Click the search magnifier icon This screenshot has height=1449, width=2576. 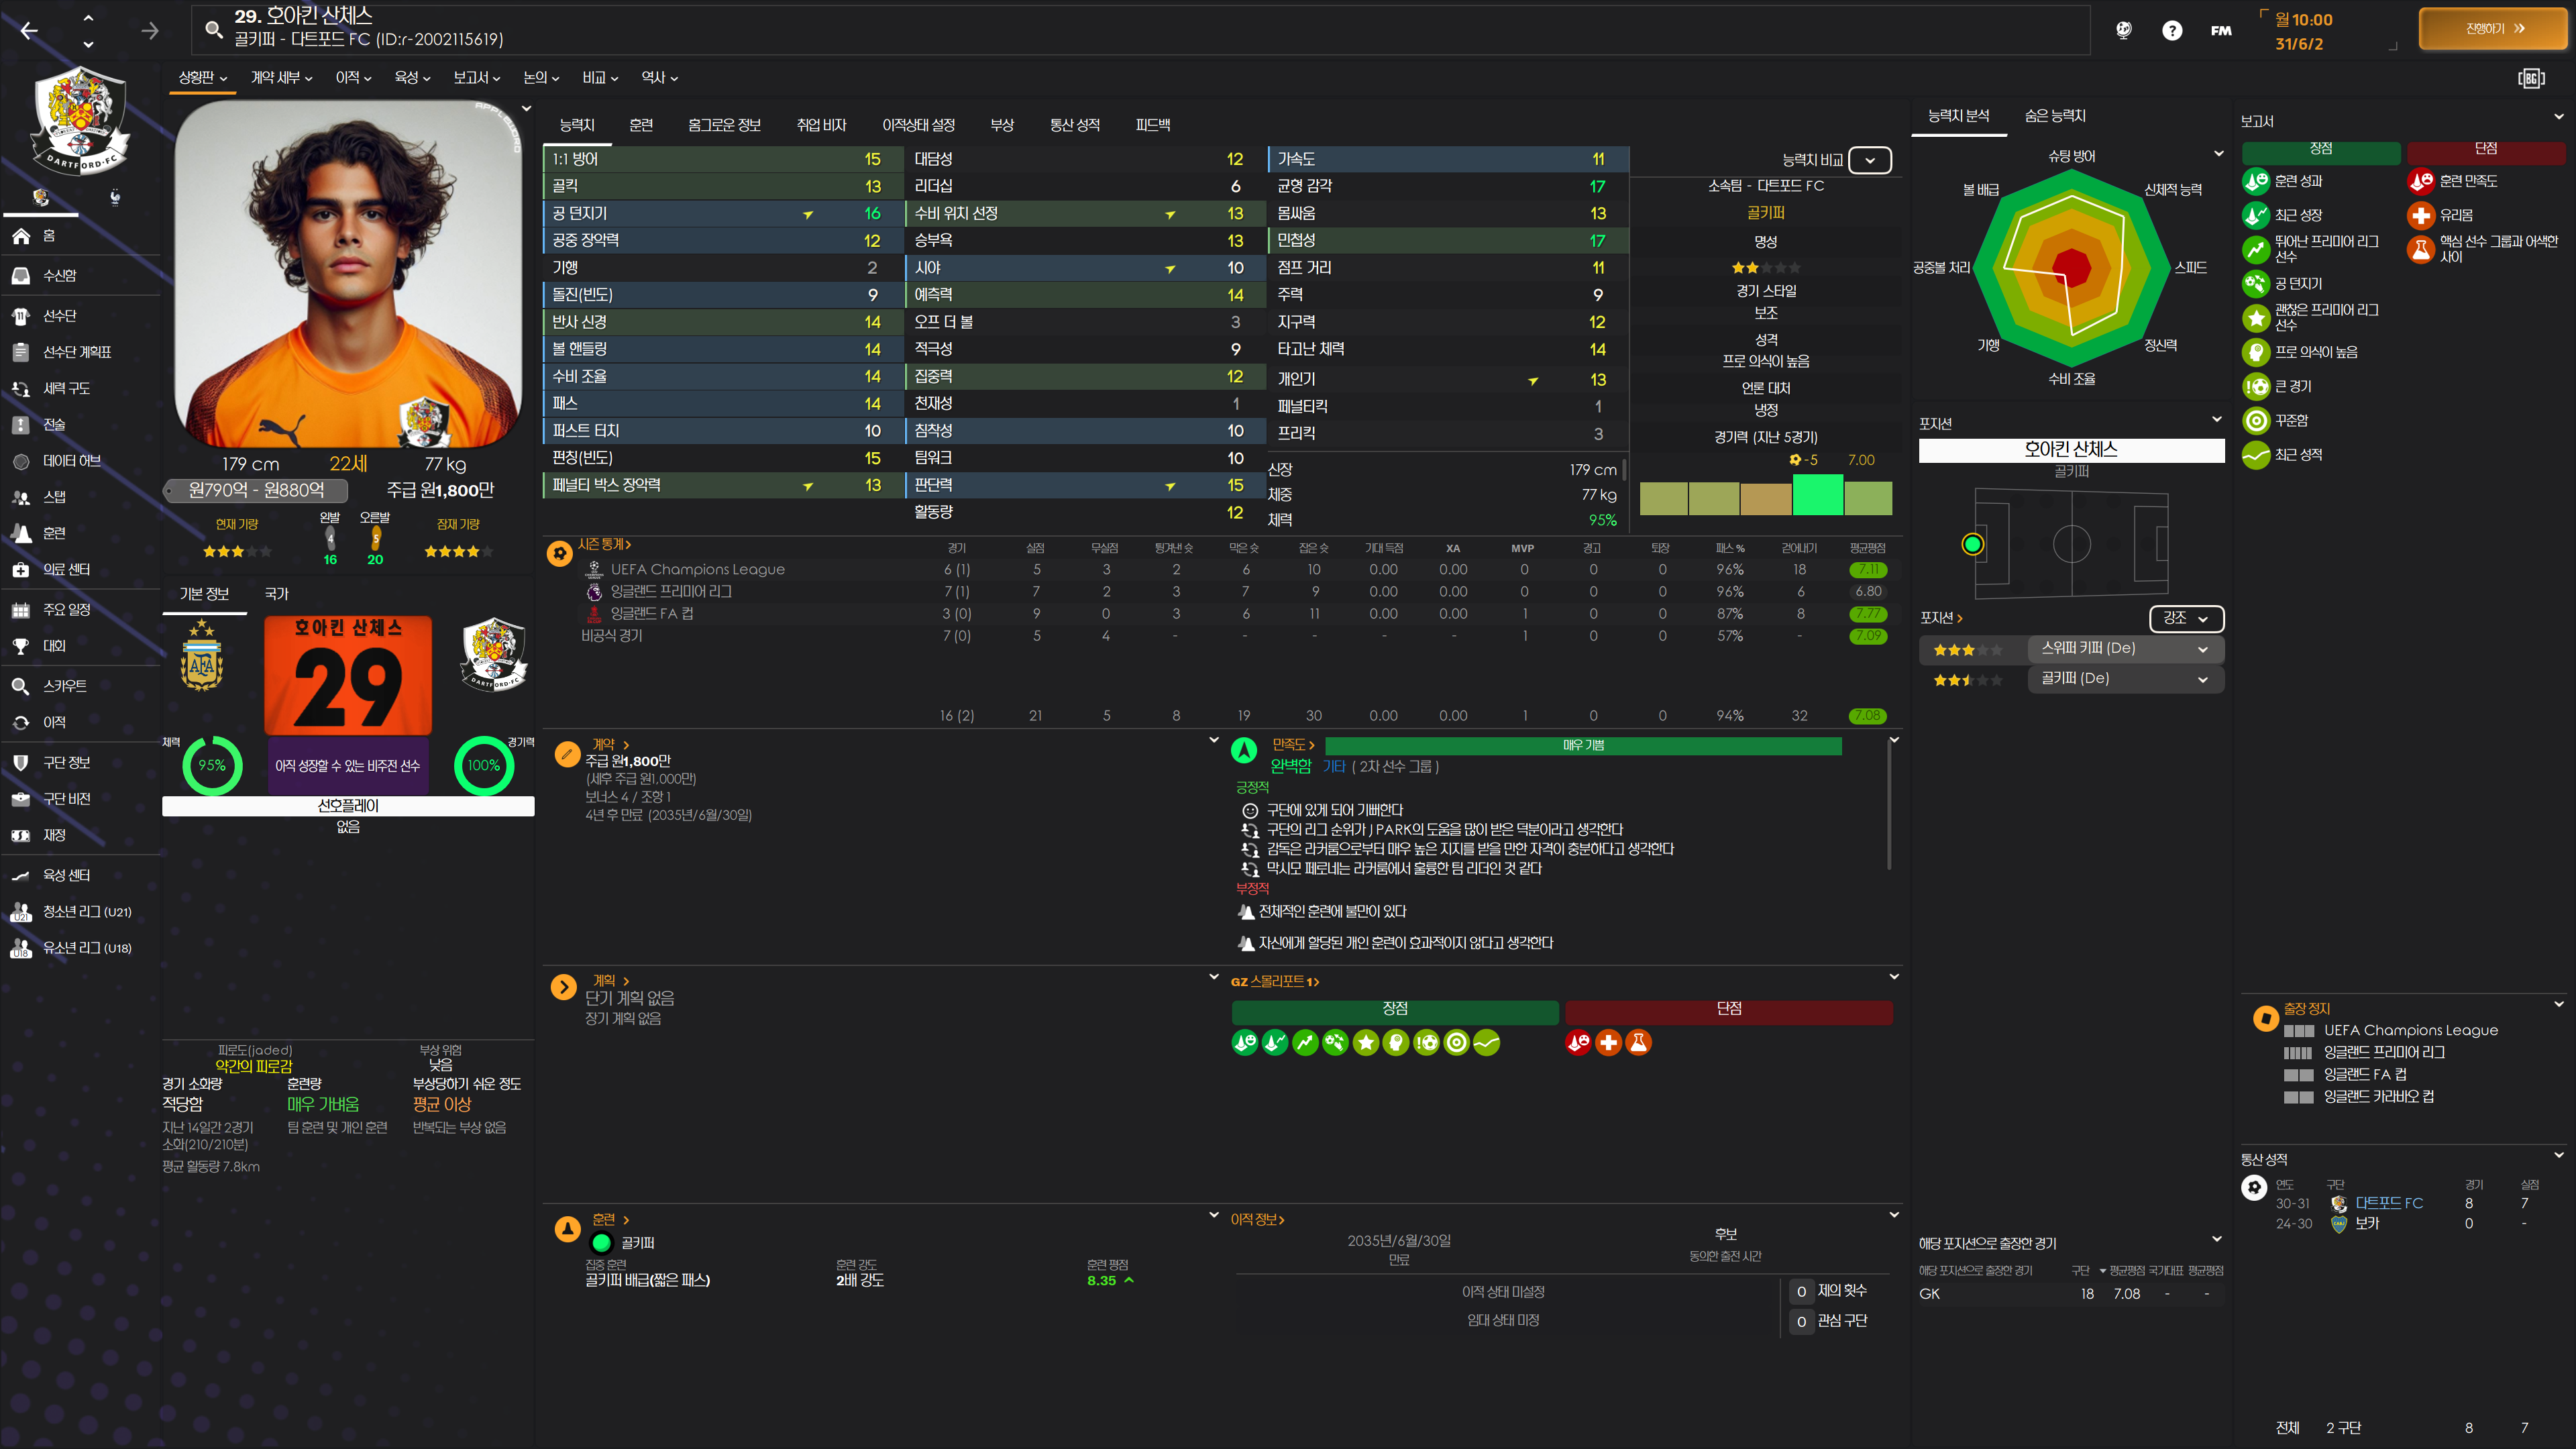click(x=214, y=29)
